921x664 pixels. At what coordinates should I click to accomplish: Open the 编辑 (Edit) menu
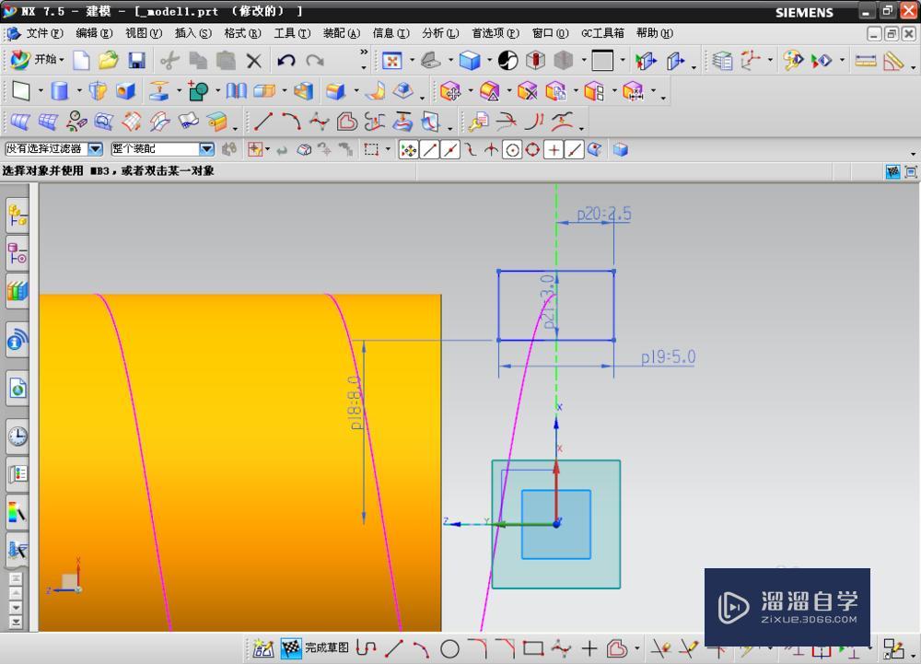coord(94,33)
